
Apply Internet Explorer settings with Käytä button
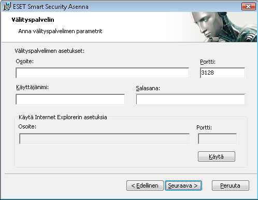point(217,156)
